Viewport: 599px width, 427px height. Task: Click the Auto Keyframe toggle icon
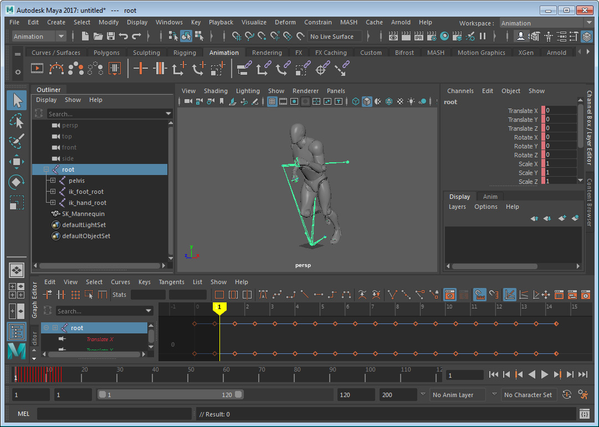566,395
